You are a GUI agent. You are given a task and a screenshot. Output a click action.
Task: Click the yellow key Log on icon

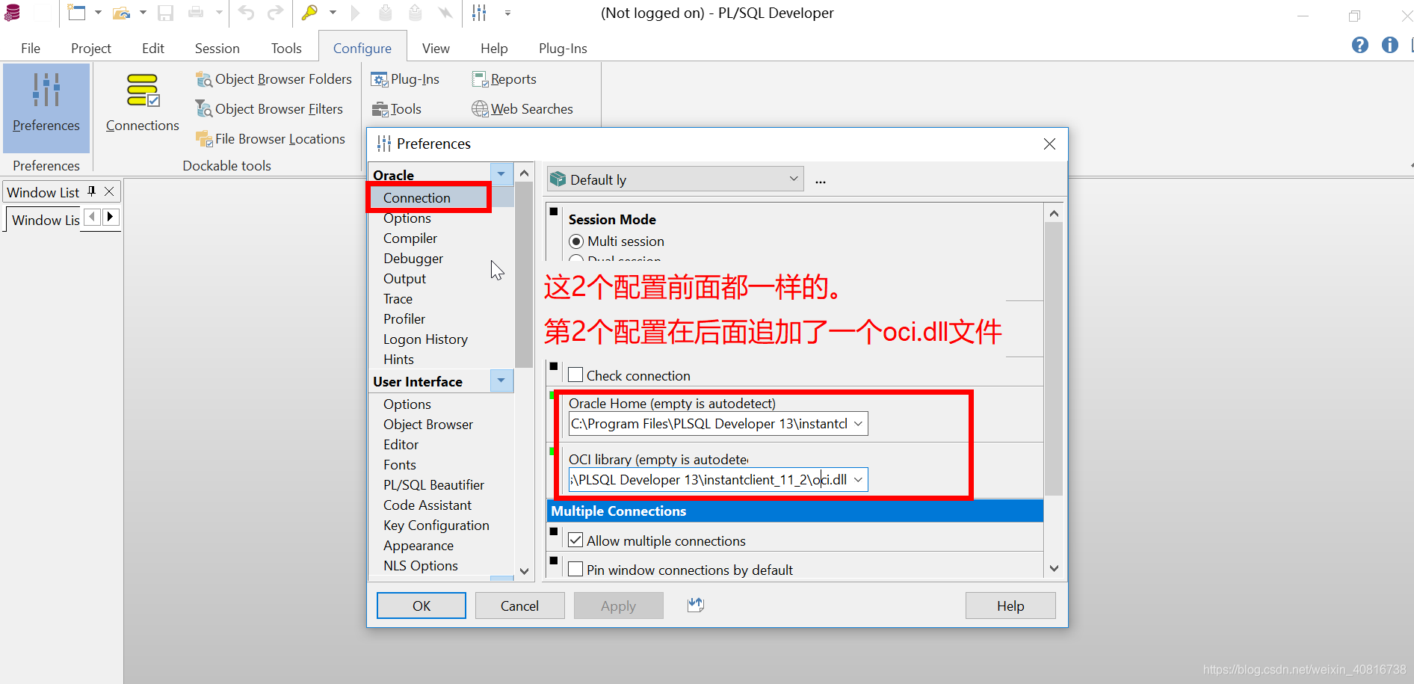[x=309, y=12]
